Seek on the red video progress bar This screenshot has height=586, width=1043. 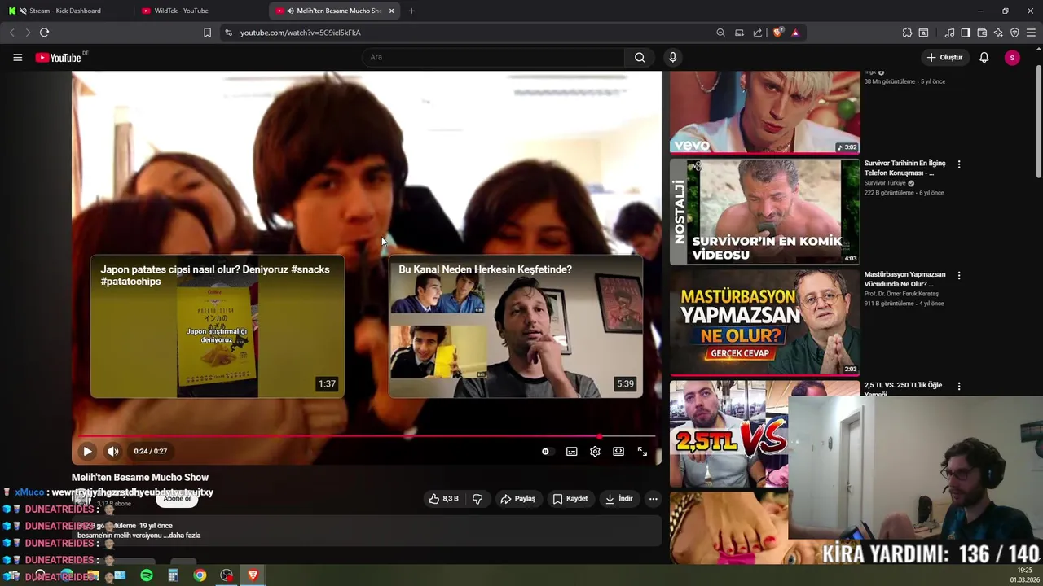pos(367,436)
